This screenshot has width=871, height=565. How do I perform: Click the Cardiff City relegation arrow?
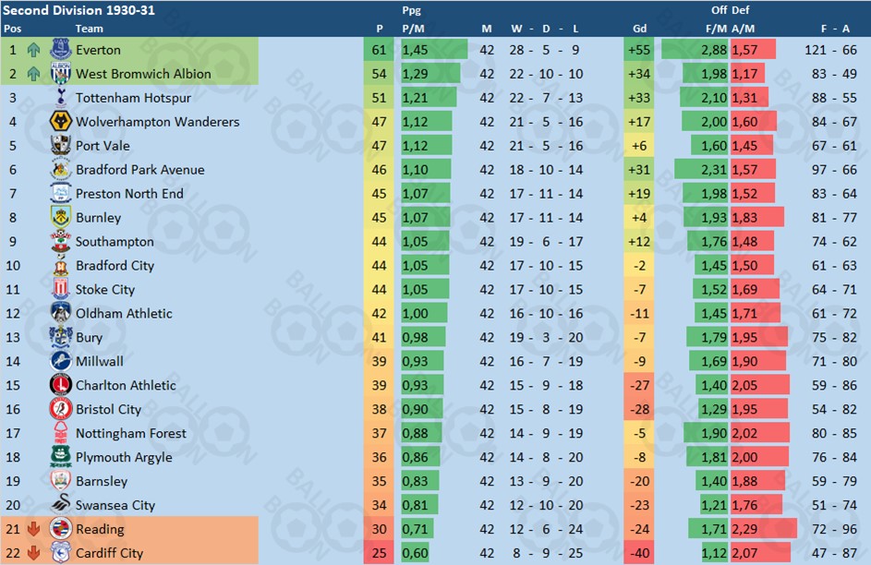(x=34, y=553)
